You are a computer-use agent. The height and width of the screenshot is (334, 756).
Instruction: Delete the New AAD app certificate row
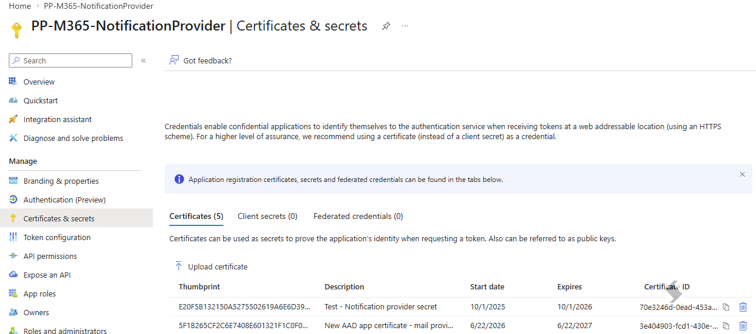pyautogui.click(x=743, y=326)
